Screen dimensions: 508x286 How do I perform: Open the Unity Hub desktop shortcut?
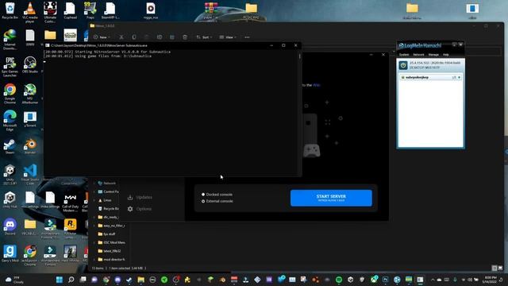pyautogui.click(x=10, y=199)
